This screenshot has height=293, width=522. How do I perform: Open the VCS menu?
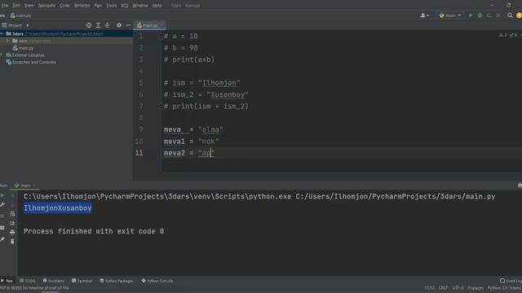point(125,6)
